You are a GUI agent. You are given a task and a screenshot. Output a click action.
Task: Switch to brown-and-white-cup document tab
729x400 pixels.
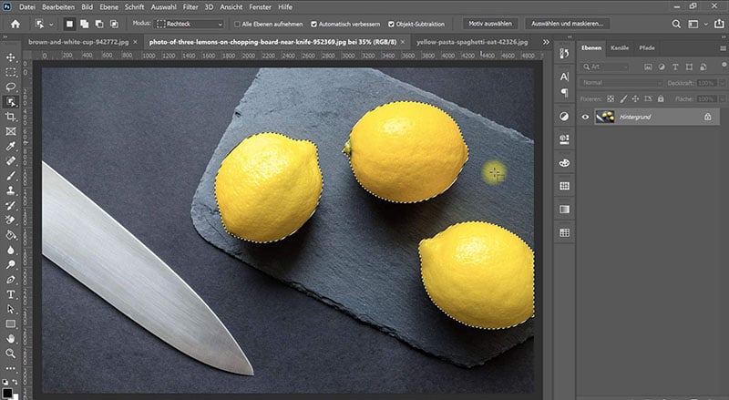point(78,42)
